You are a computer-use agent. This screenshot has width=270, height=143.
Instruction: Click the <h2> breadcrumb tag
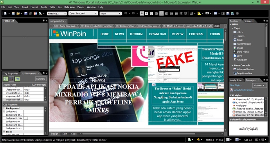tap(217, 26)
